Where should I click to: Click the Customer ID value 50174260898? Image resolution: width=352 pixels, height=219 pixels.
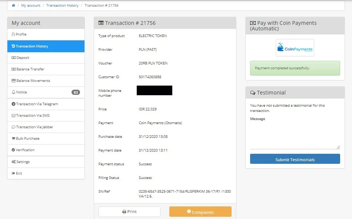click(150, 77)
